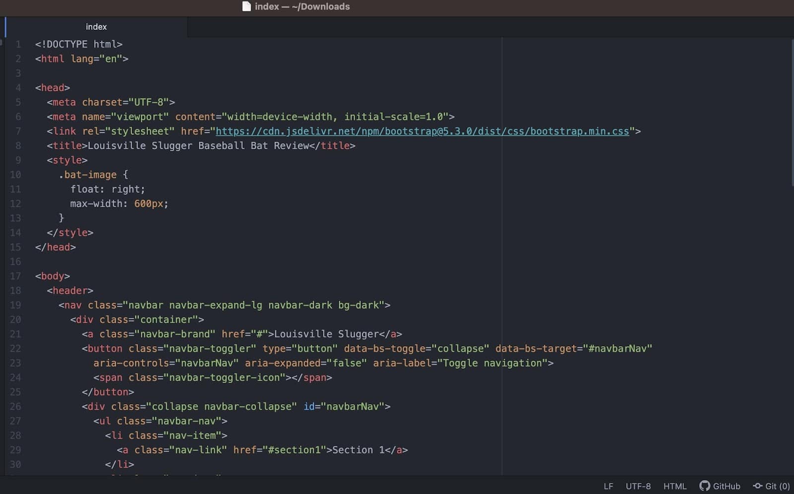Click line number 10 beside bat-image rule
Image resolution: width=794 pixels, height=494 pixels.
click(x=15, y=174)
